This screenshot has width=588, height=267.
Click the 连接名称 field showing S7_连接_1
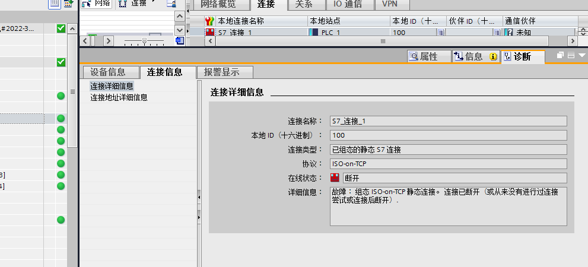click(x=448, y=121)
